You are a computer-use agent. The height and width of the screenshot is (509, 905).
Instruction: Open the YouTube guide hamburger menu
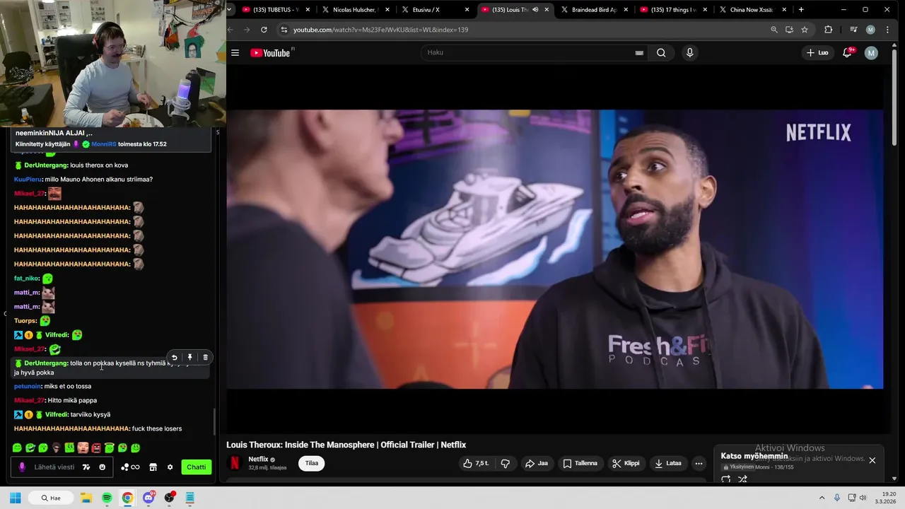point(235,52)
